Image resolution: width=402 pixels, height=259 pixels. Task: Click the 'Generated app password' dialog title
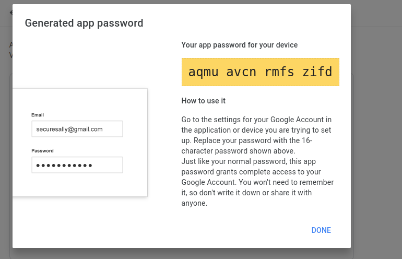coord(84,23)
